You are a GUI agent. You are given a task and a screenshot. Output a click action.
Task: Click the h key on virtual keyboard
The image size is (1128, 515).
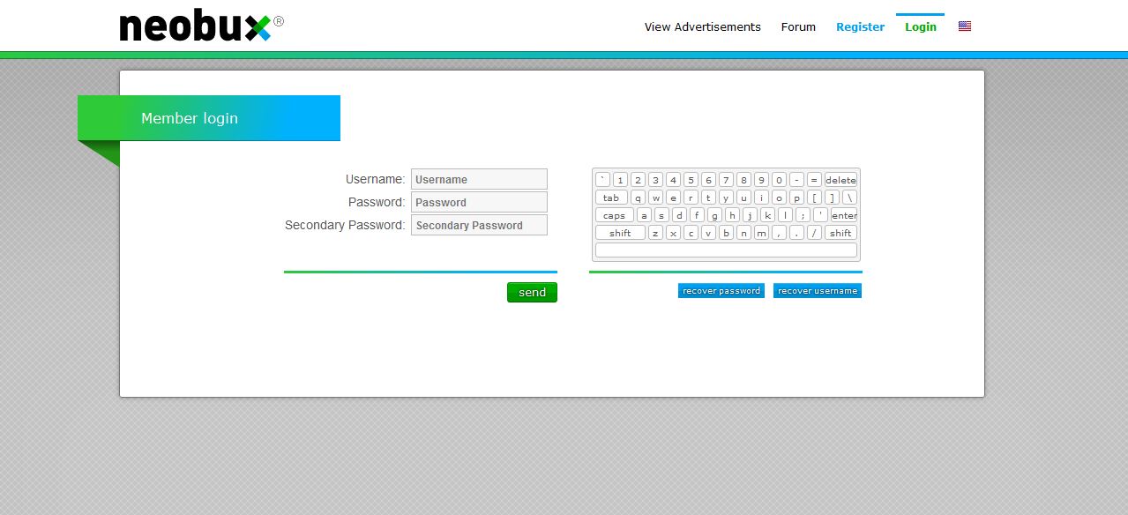[733, 215]
